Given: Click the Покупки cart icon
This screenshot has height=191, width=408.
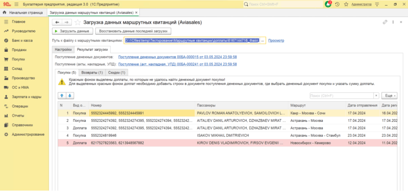Looking at the screenshot, I should coord(6,59).
